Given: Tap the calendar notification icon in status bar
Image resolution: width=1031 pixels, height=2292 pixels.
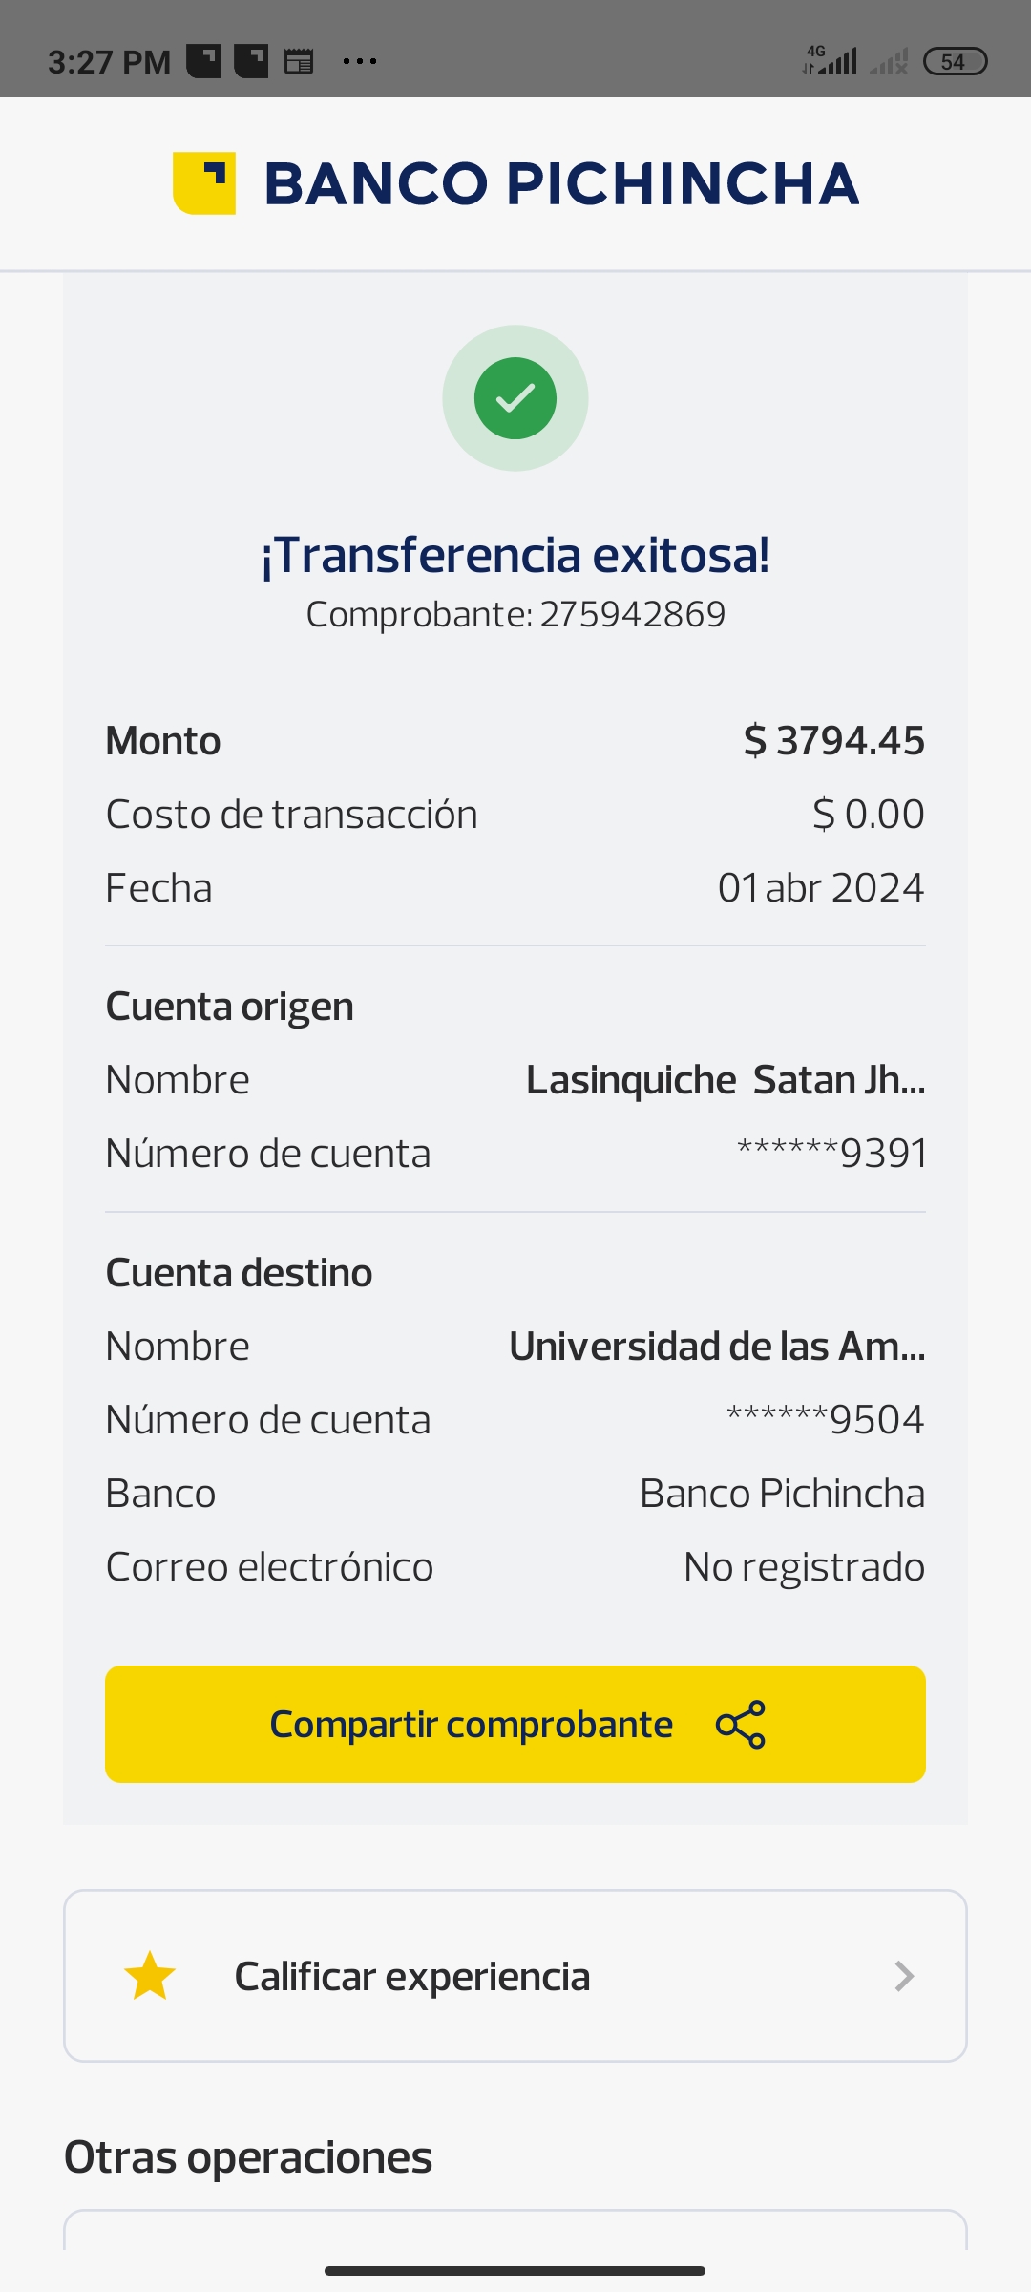Looking at the screenshot, I should tap(299, 62).
